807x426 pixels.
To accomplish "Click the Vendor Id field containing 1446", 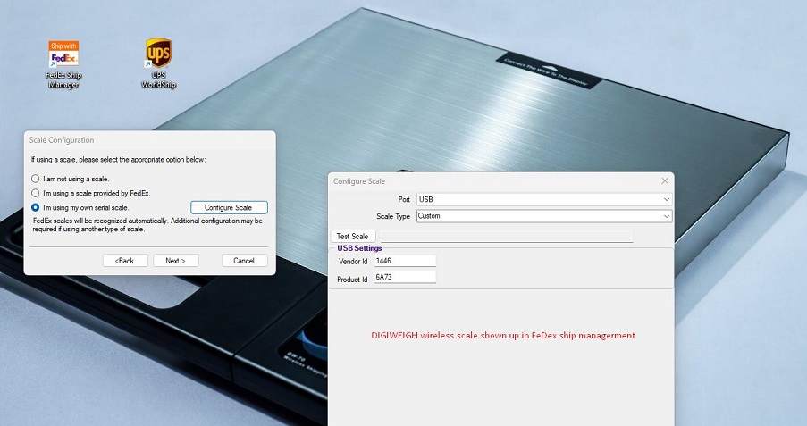I will click(x=404, y=261).
